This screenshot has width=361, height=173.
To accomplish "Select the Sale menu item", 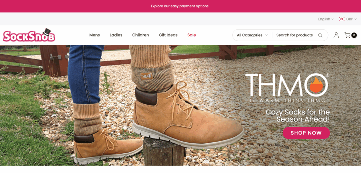I will click(191, 35).
